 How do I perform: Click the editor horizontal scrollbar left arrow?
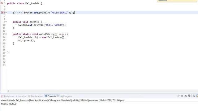(x=8, y=91)
